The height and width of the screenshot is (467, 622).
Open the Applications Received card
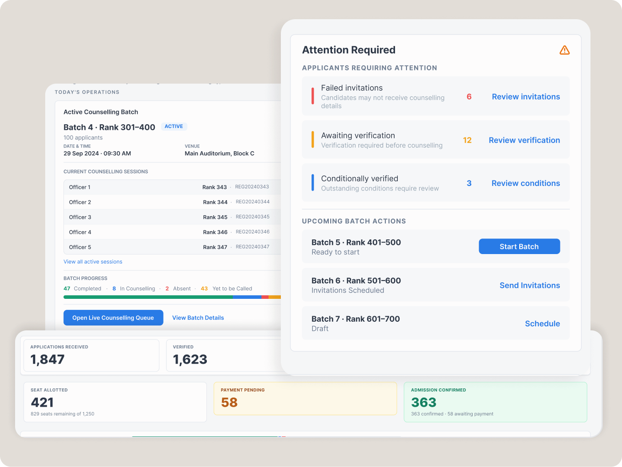(x=91, y=355)
